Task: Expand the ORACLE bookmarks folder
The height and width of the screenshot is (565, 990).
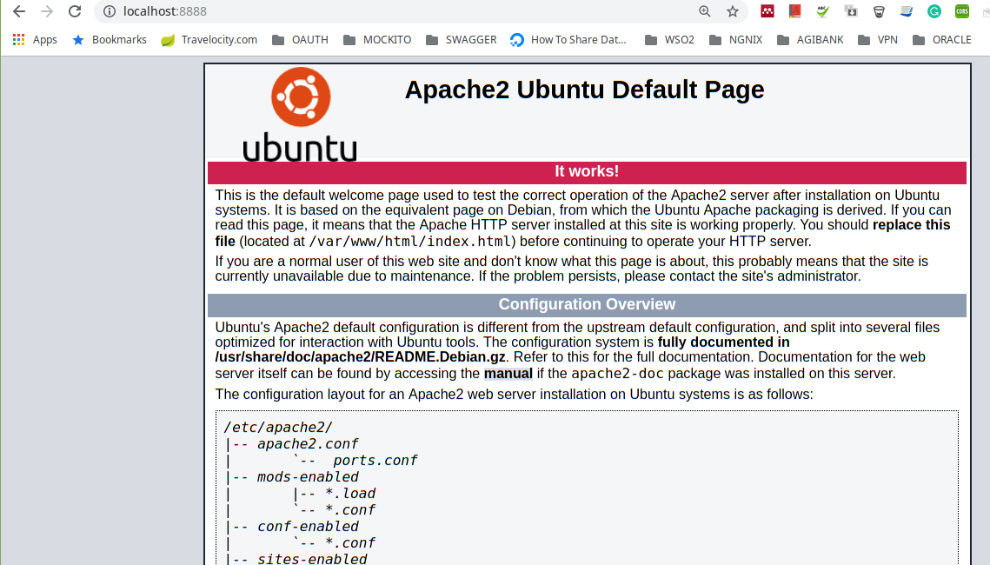Action: (x=942, y=40)
